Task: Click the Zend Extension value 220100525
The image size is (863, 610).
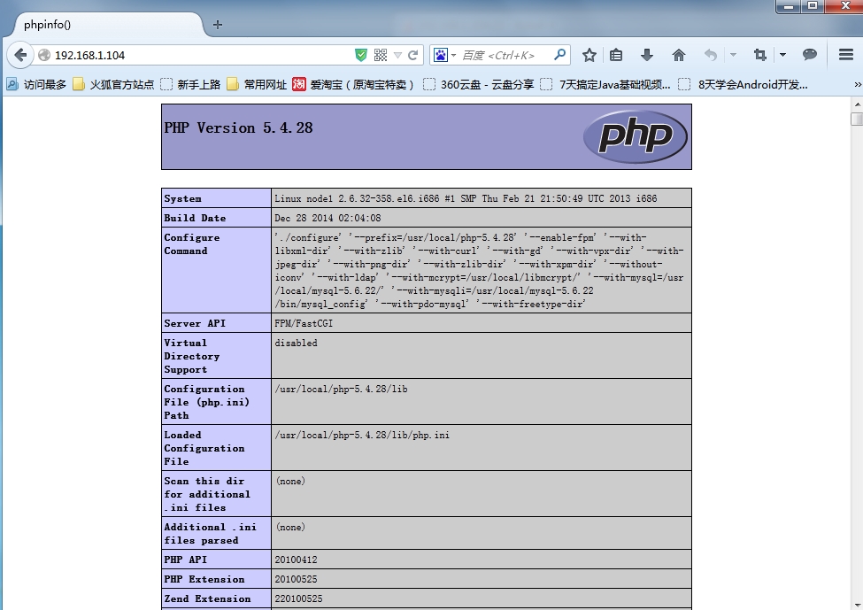Action: coord(299,598)
